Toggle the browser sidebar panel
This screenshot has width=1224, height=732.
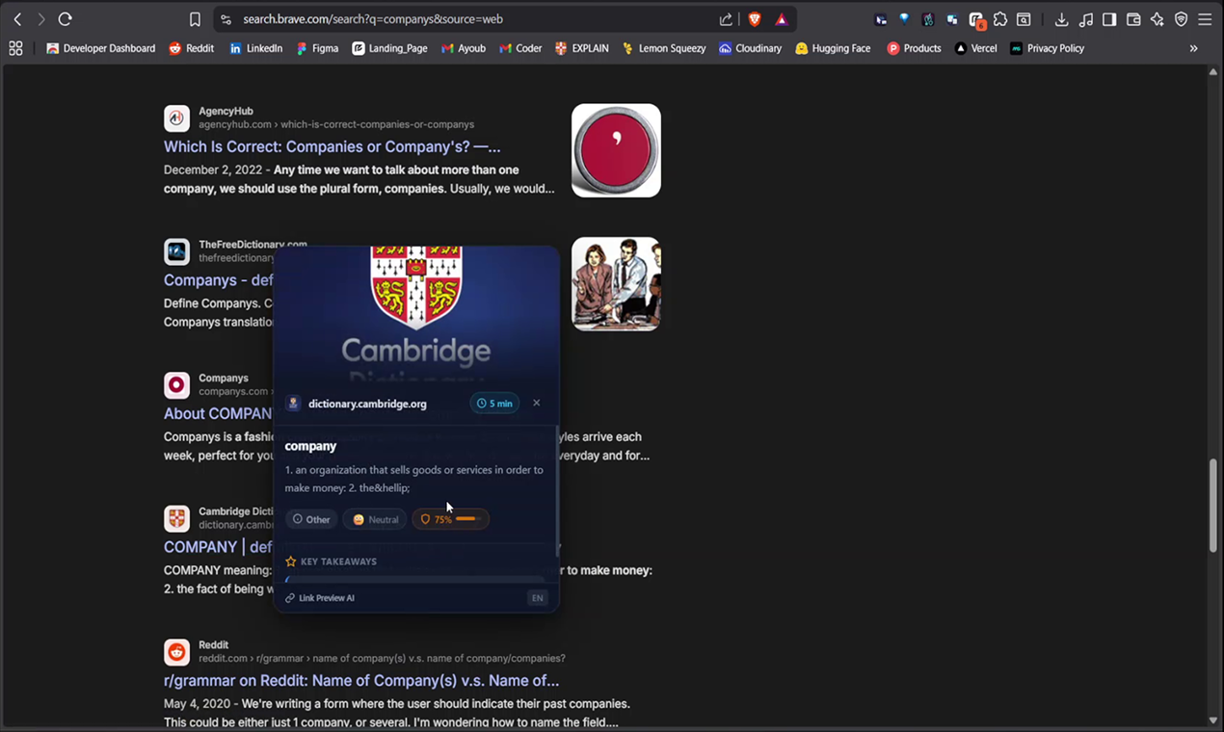pyautogui.click(x=1109, y=19)
